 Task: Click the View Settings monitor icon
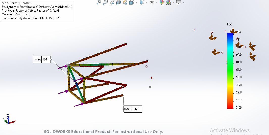coord(179,2)
